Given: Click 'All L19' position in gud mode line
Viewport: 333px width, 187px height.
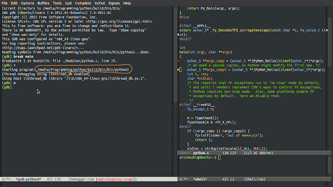Looking at the screenshot, I should point(54,179).
